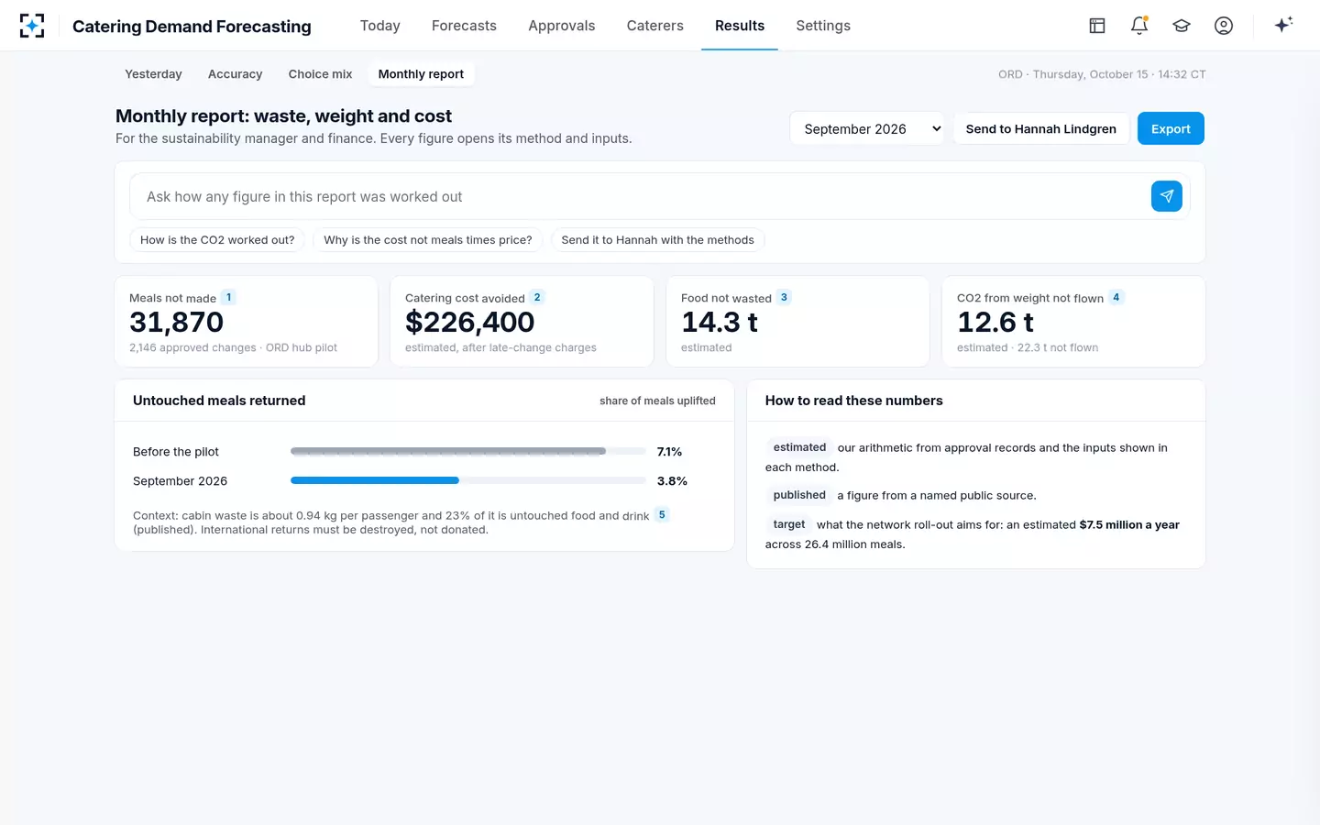Select the Monthly report sub-tab

click(x=421, y=74)
